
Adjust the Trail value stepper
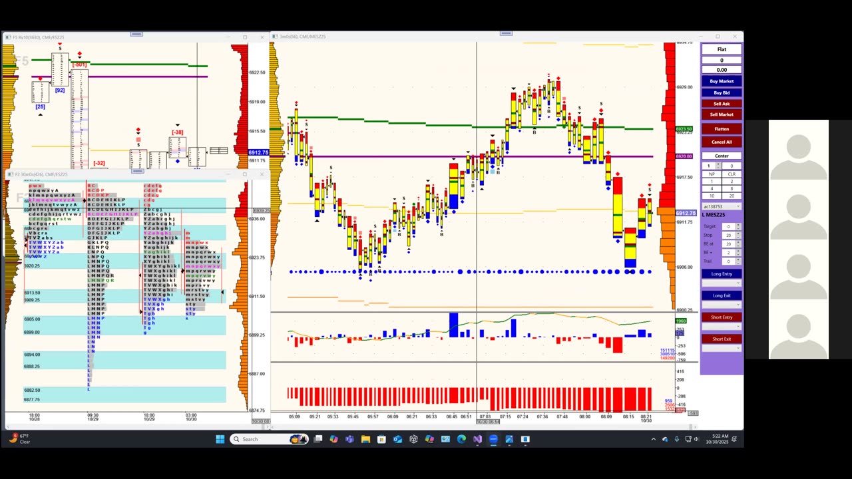click(x=738, y=261)
